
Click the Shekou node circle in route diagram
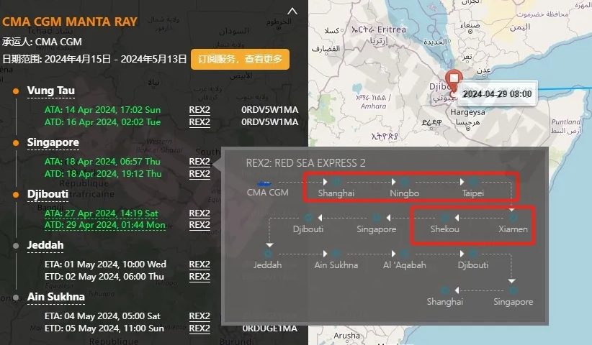445,218
